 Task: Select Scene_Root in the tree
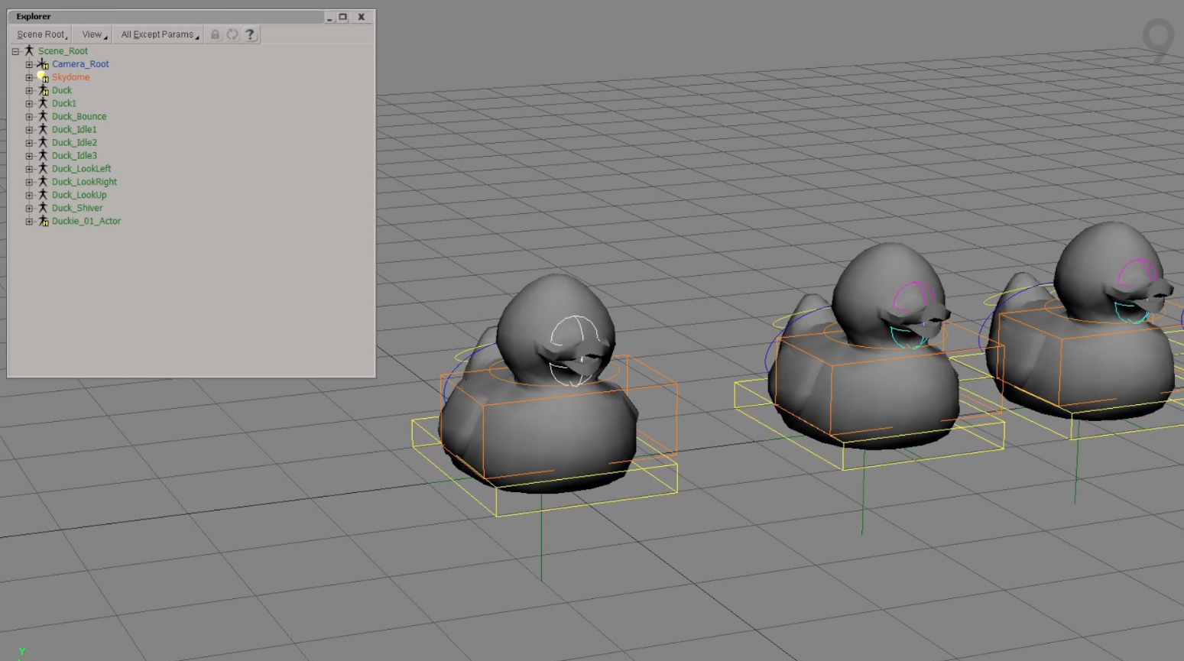(x=63, y=51)
